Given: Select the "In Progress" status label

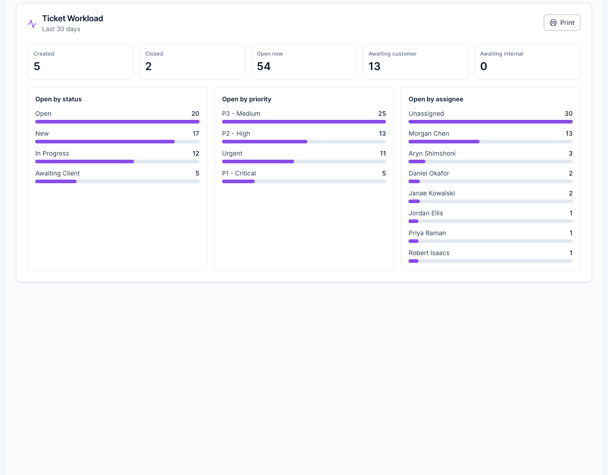Looking at the screenshot, I should tap(52, 153).
